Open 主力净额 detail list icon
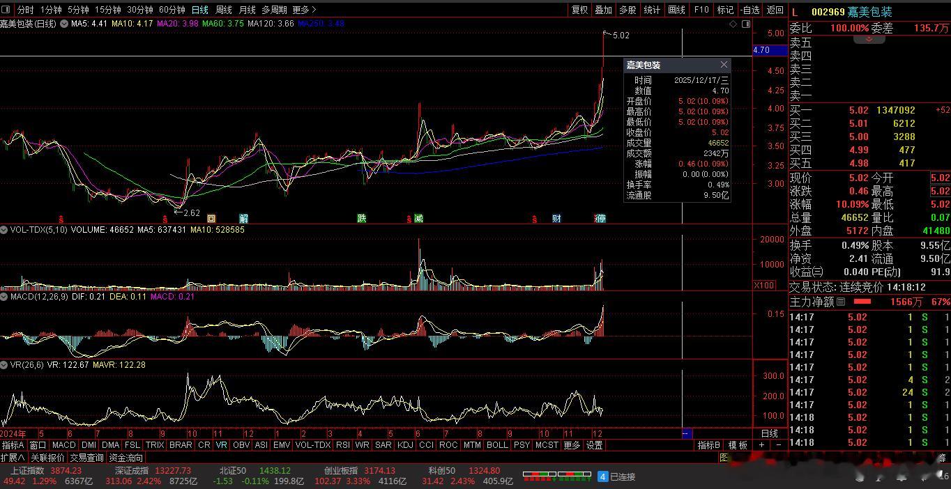Image resolution: width=951 pixels, height=489 pixels. coord(841,302)
